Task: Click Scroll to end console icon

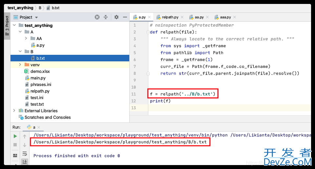Action: point(25,161)
